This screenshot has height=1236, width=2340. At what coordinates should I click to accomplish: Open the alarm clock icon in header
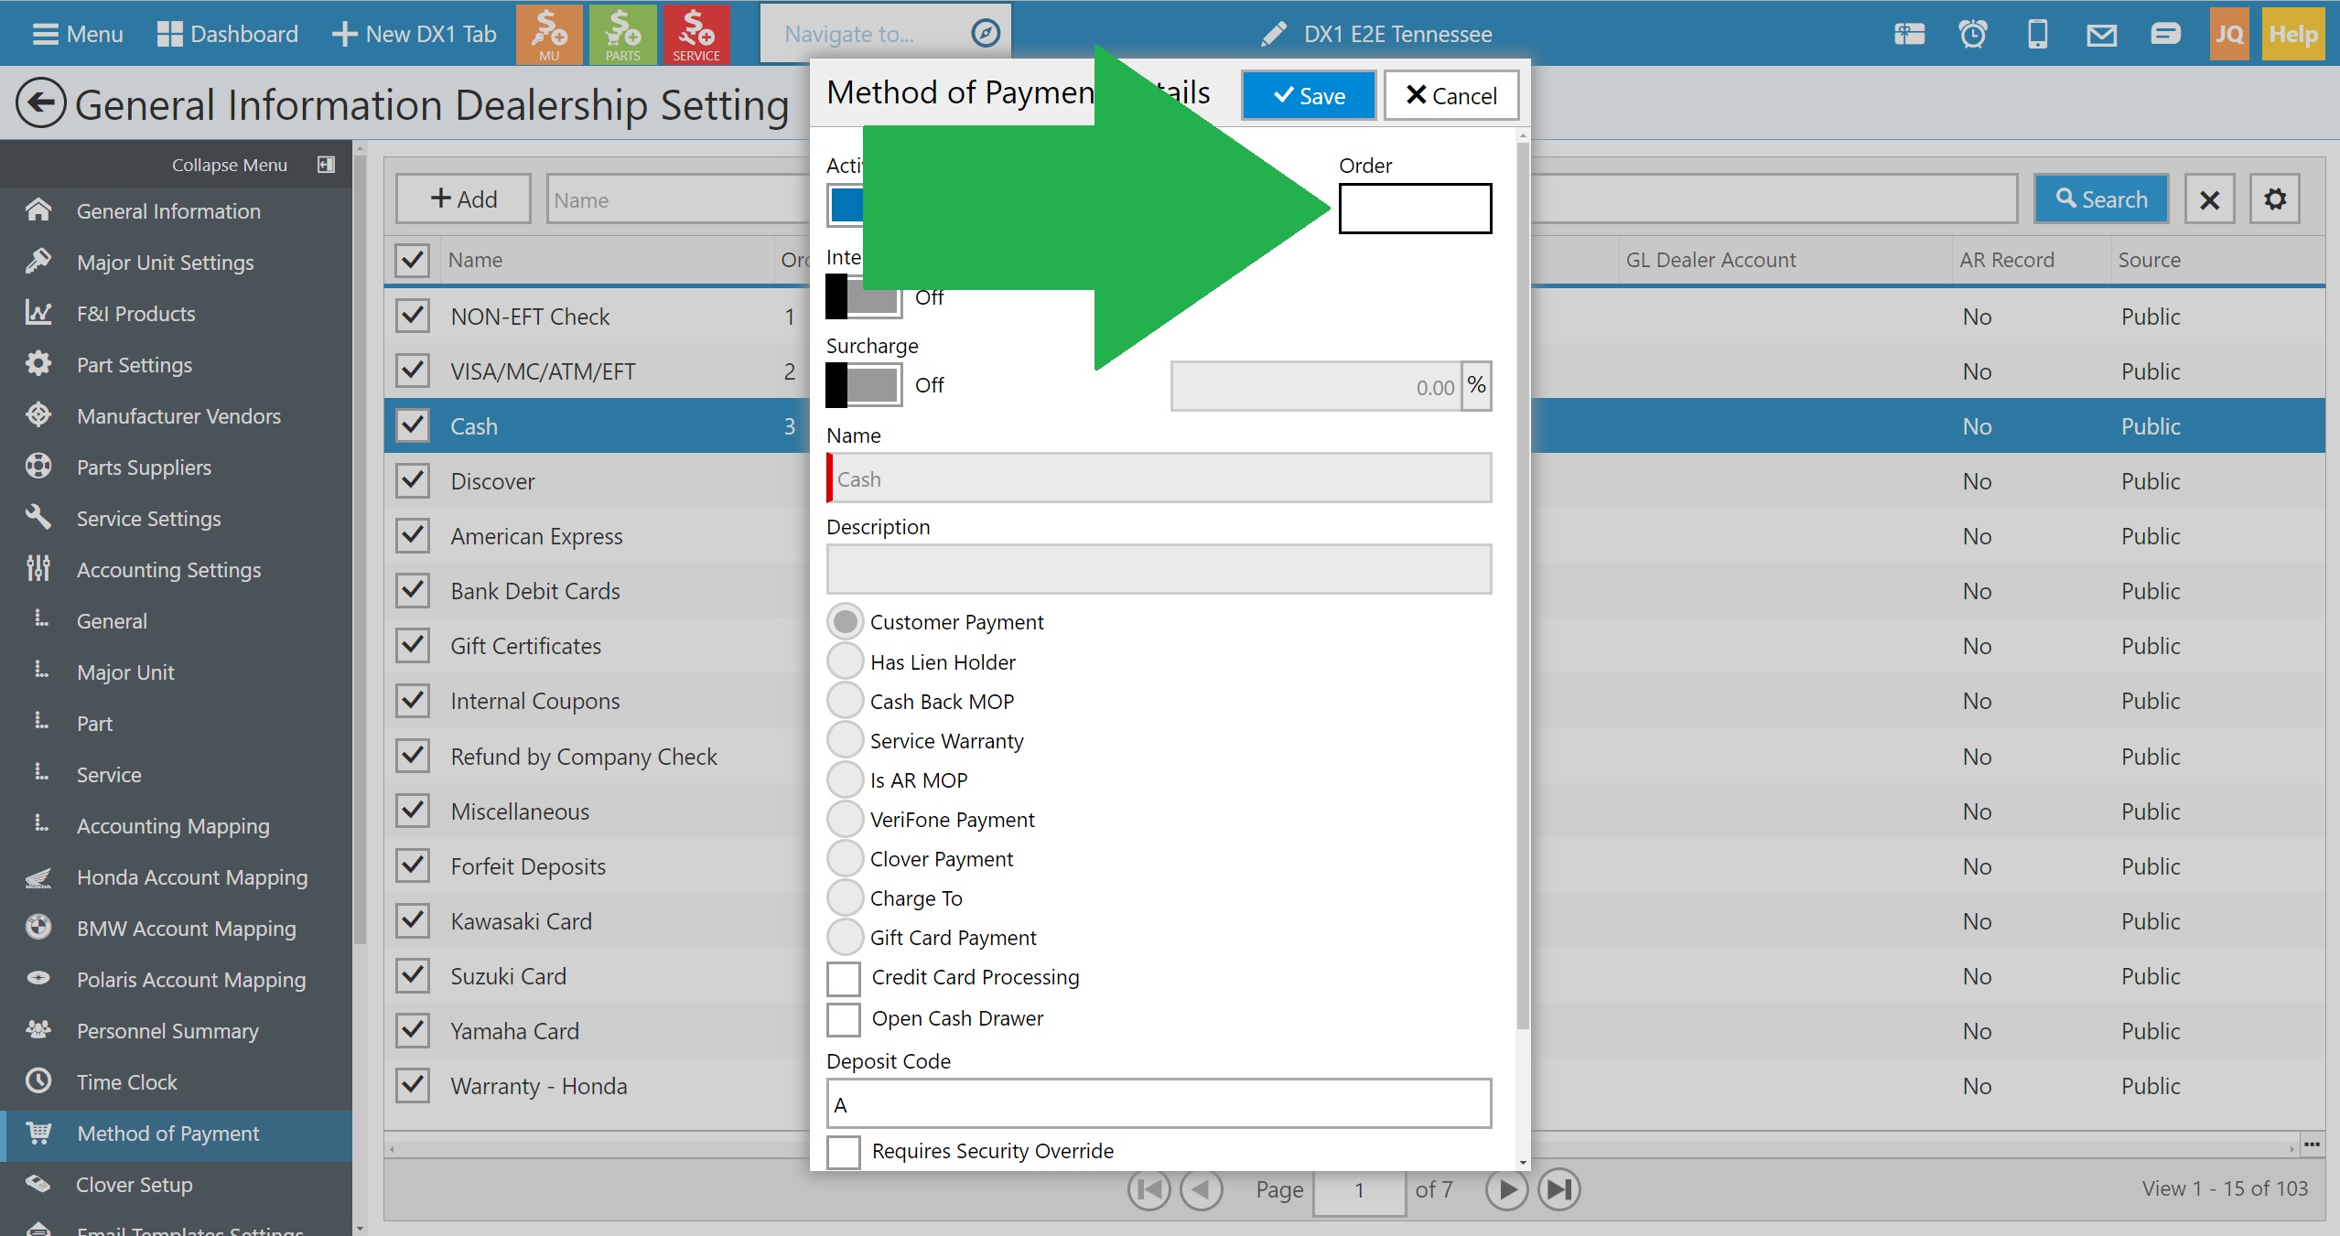1972,34
